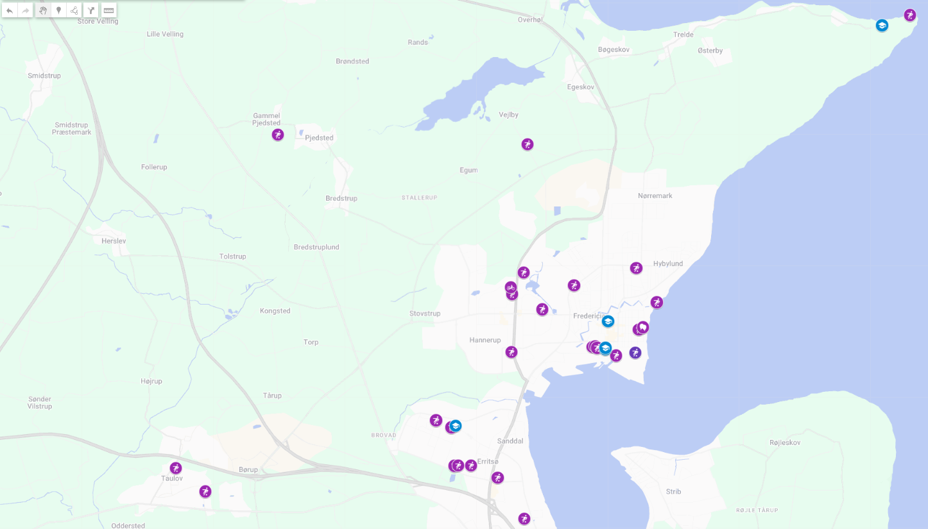Click the blue school marker near Fredericia label
928x529 pixels.
(x=608, y=321)
